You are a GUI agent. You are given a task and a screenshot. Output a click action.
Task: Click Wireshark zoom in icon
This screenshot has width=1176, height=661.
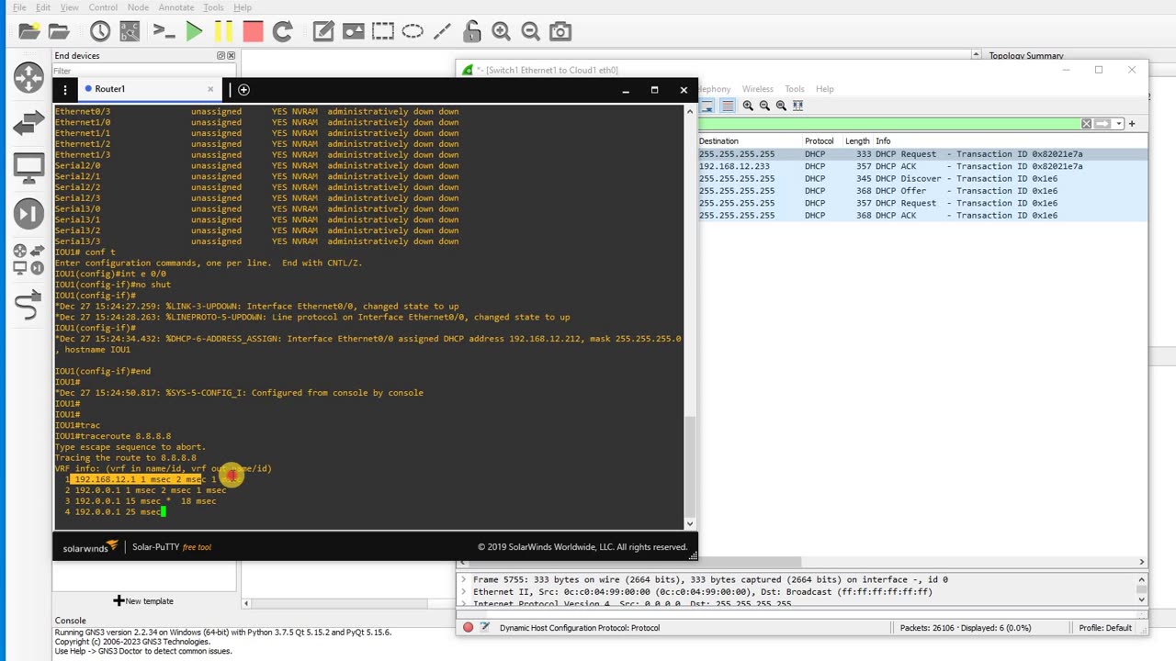(748, 106)
